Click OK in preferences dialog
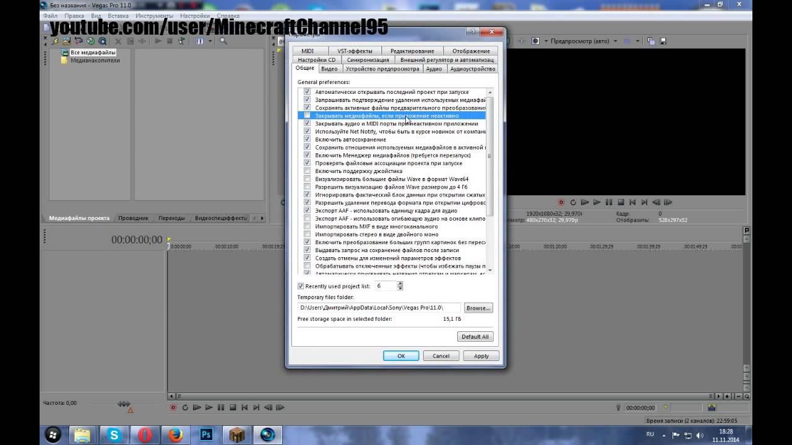 (401, 356)
